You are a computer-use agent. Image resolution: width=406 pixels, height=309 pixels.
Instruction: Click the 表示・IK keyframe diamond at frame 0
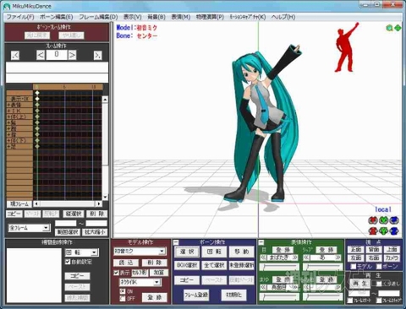click(x=37, y=99)
